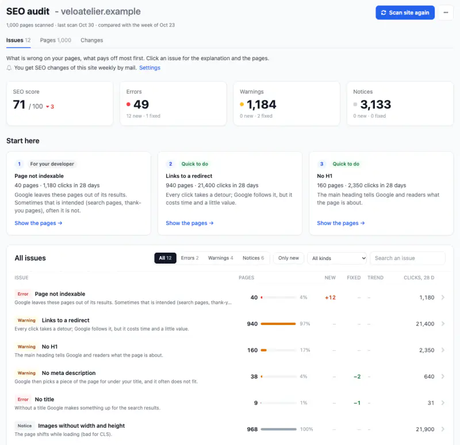This screenshot has width=460, height=445.
Task: Open the Errors 49 summary card
Action: (173, 103)
